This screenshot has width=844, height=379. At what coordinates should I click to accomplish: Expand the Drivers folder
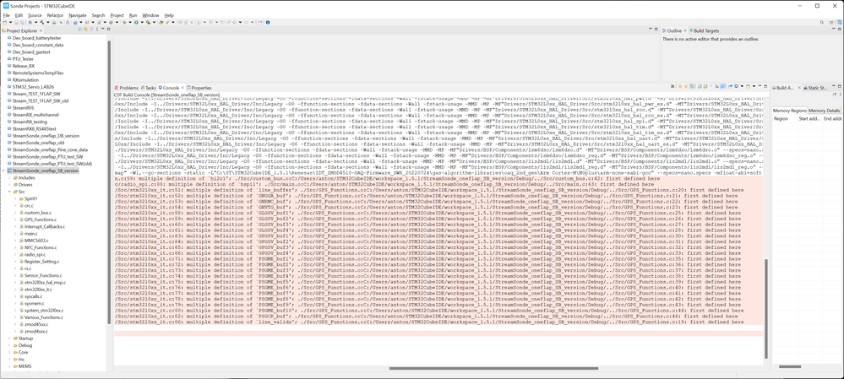click(9, 184)
